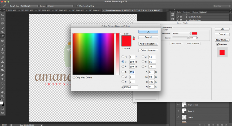Select the R red radio button
The width and height of the screenshot is (232, 126).
[123, 72]
